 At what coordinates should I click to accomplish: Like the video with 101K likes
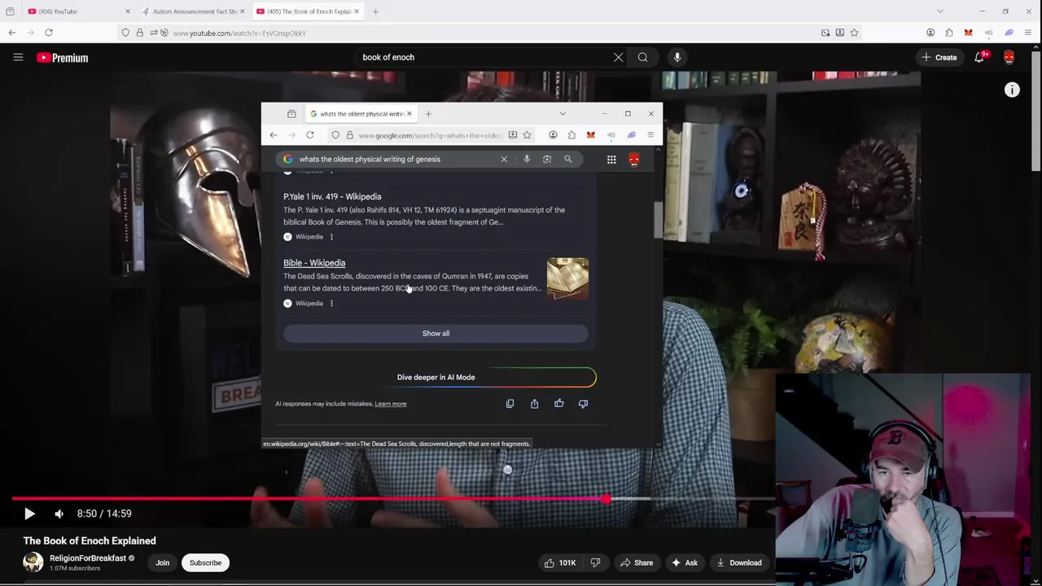(562, 562)
